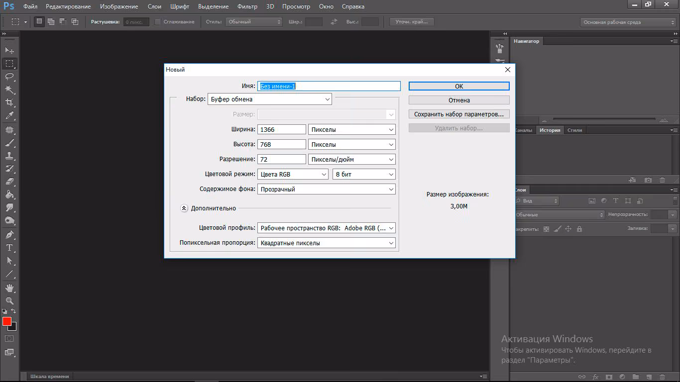Open the Содержимое фона dropdown
This screenshot has width=680, height=382.
(x=327, y=189)
